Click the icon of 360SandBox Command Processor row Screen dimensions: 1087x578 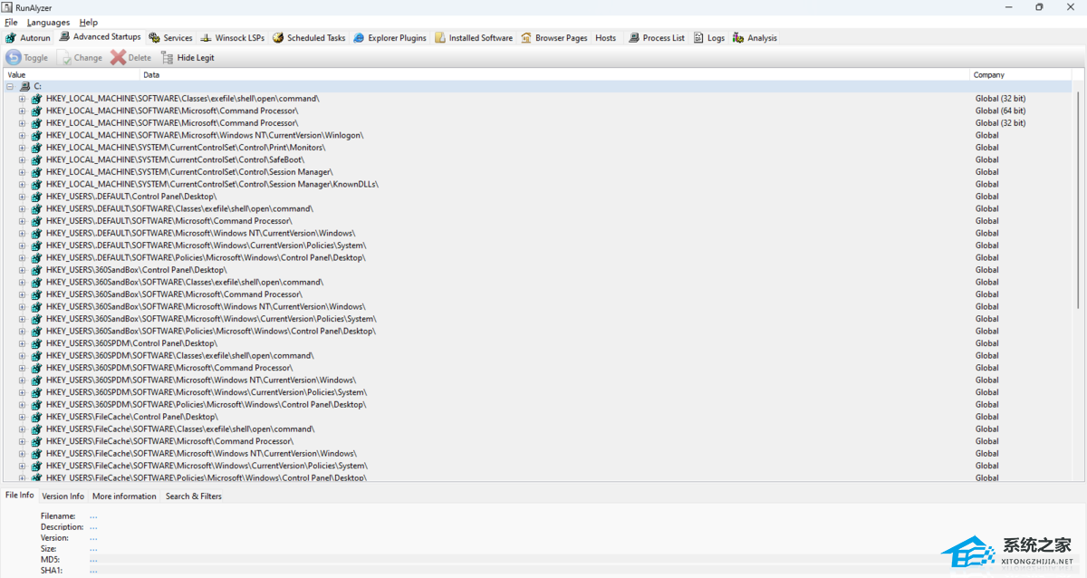[x=36, y=294]
